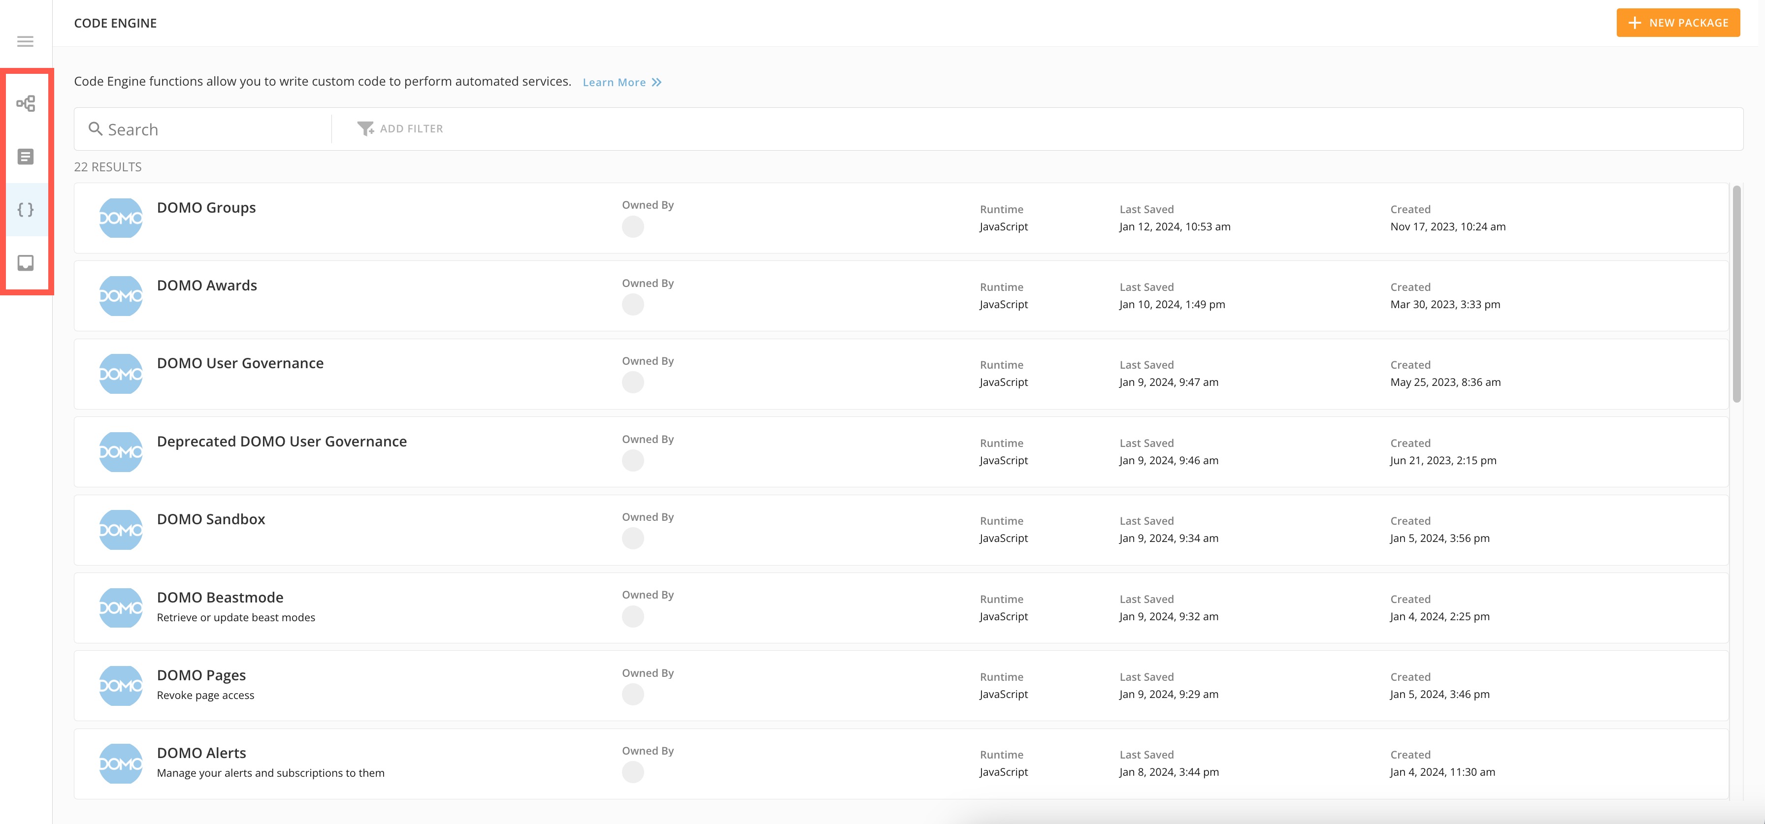The height and width of the screenshot is (824, 1765).
Task: Click the DOMO Groups package logo
Action: click(121, 218)
